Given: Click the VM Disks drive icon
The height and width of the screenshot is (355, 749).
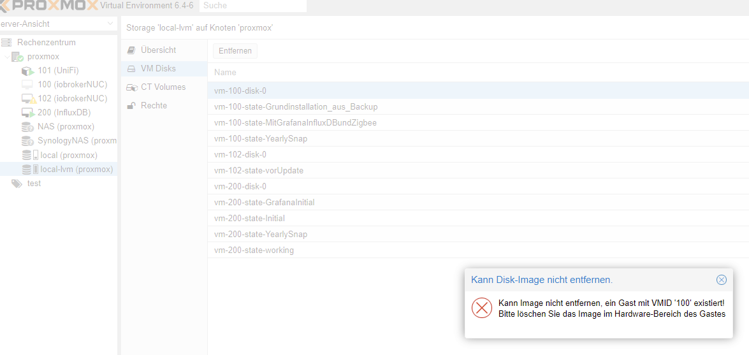Looking at the screenshot, I should tap(131, 69).
